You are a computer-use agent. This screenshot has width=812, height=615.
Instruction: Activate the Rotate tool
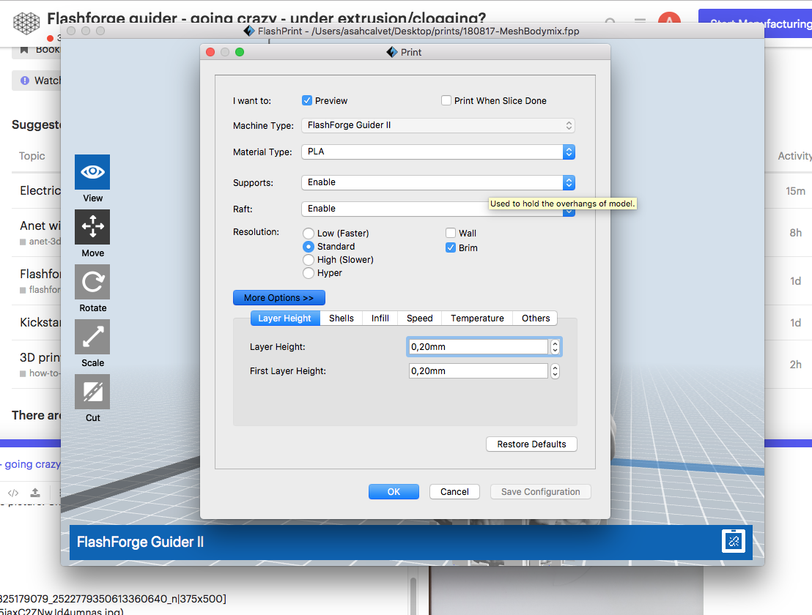pos(92,282)
